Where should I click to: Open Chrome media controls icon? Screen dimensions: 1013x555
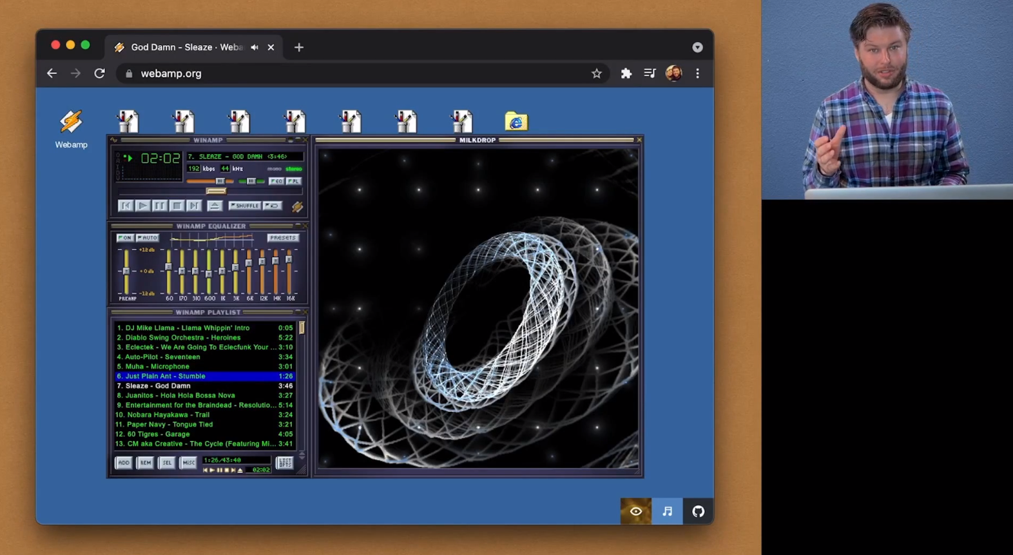pos(650,73)
